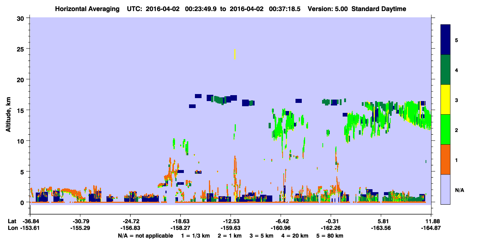Click the 'Altitude, km' axis label

point(8,115)
